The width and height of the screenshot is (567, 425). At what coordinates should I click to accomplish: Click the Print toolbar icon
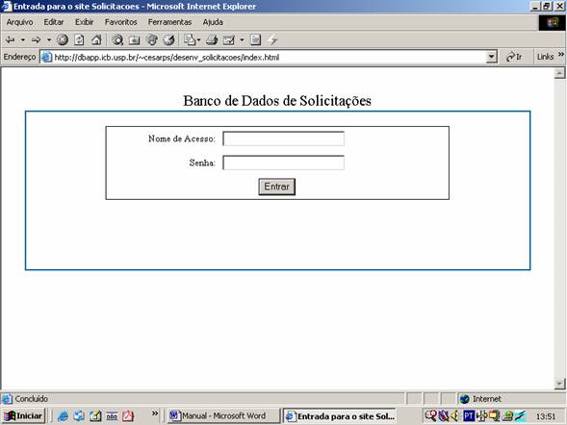pos(212,39)
